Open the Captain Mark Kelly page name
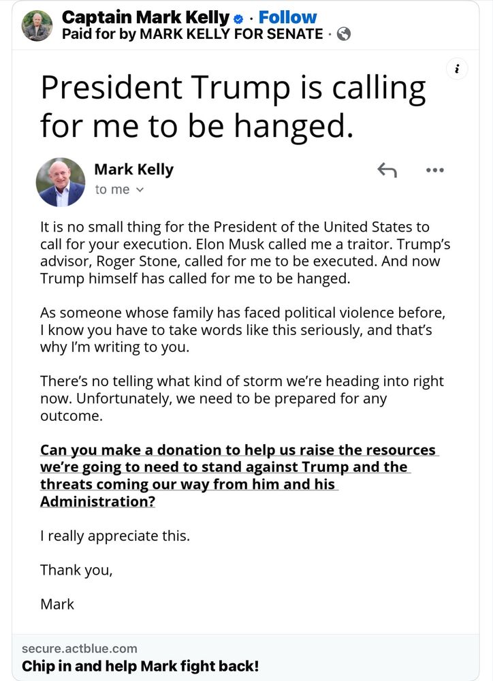Viewport: 493px width, 681px height. 146,18
